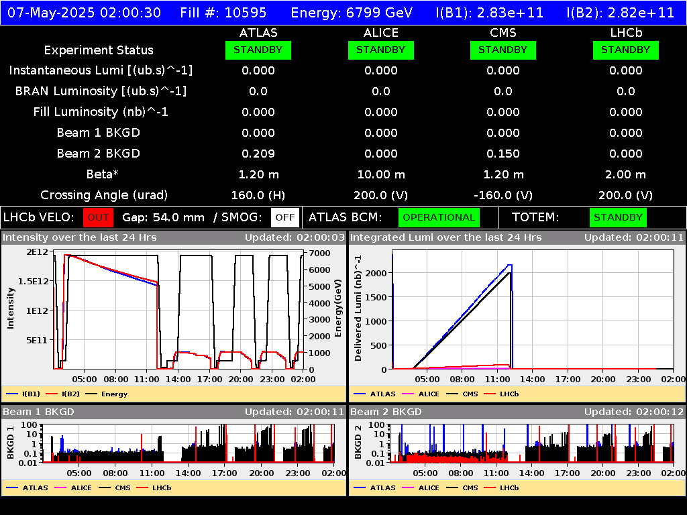Select ALICE crossing angle 200.0 (V)

tap(381, 195)
